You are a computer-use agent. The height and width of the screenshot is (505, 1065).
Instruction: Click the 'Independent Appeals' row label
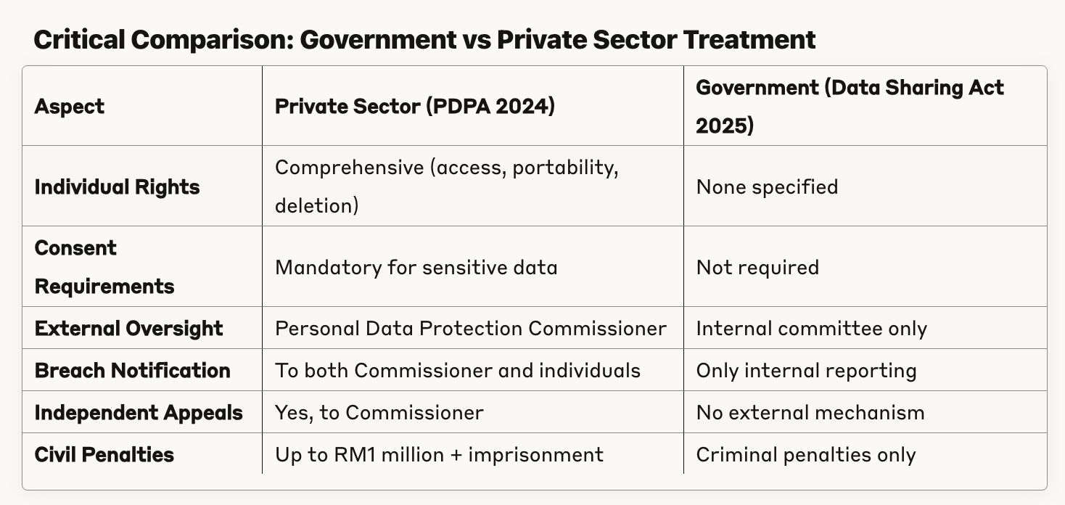[139, 412]
